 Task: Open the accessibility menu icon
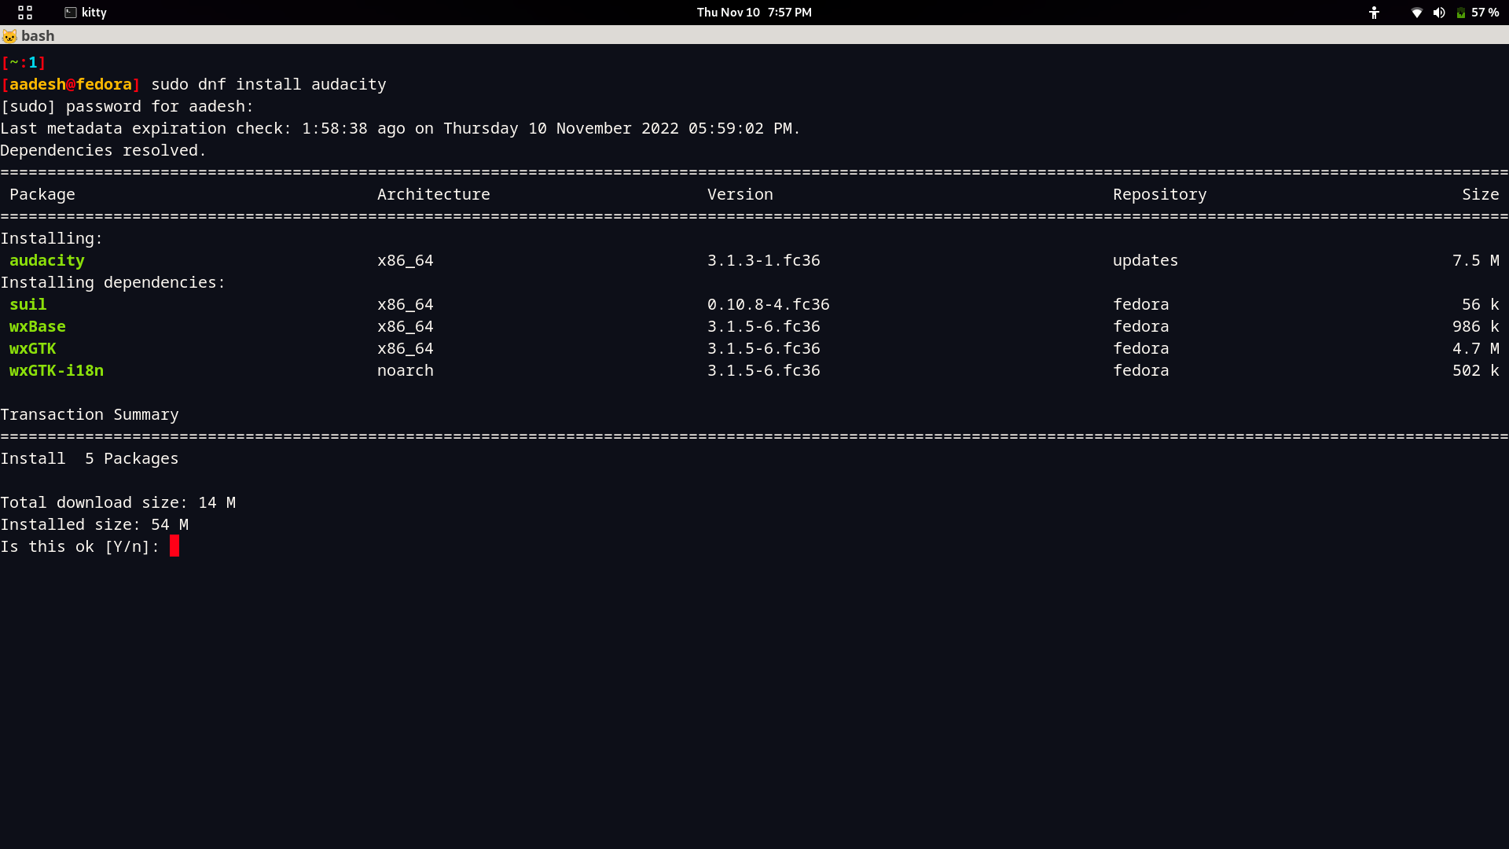point(1374,13)
